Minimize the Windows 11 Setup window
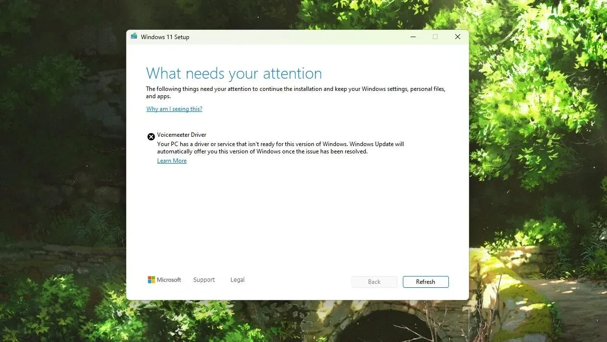This screenshot has width=607, height=342. coord(413,37)
